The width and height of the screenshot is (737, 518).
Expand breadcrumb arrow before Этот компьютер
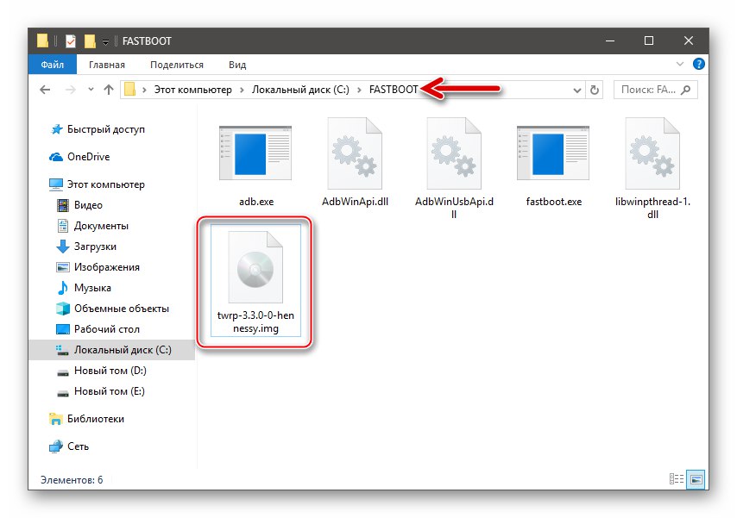(144, 90)
